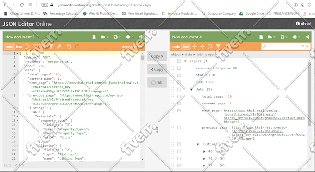315x172 pixels.
Task: Click the JSON Editor Online logo
Action: point(27,24)
